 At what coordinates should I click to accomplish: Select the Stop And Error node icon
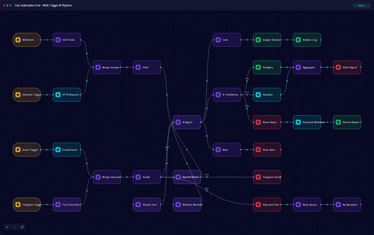point(258,204)
